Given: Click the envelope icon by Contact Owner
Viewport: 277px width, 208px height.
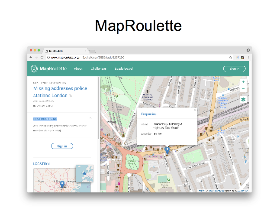Looking at the screenshot, I should 35,106.
